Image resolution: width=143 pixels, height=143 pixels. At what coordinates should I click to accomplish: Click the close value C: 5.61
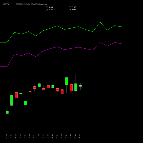click(x=49, y=7)
